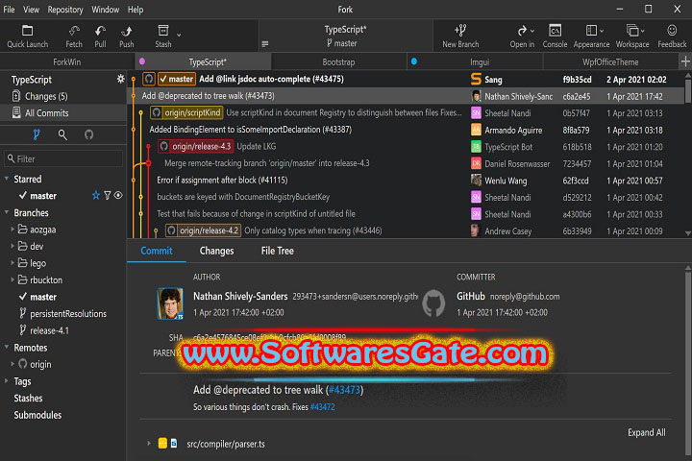Push commits with the Push icon
This screenshot has height=461, width=692.
click(x=127, y=36)
